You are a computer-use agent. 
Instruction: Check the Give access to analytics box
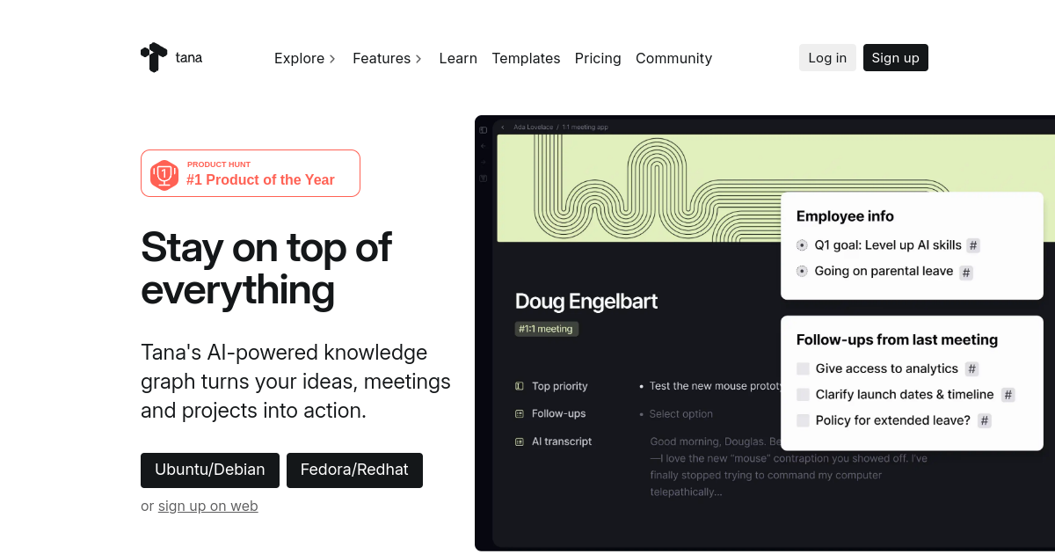click(803, 368)
